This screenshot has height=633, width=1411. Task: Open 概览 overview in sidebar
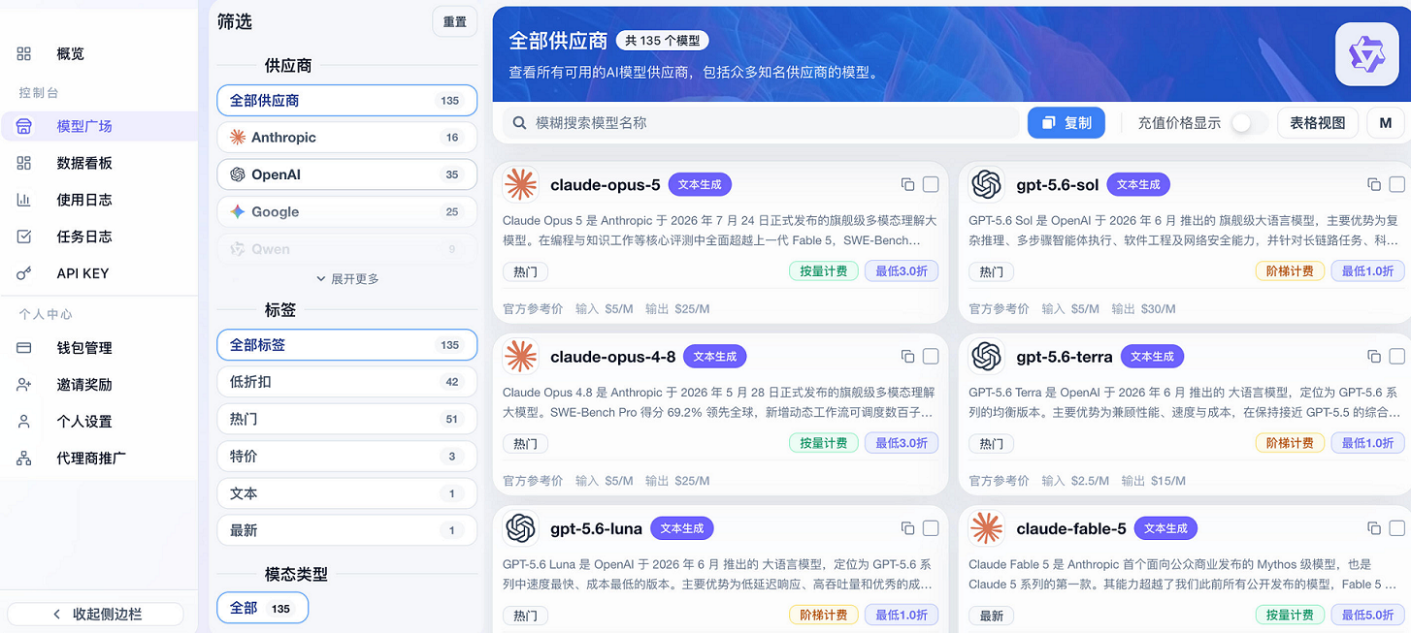99,53
